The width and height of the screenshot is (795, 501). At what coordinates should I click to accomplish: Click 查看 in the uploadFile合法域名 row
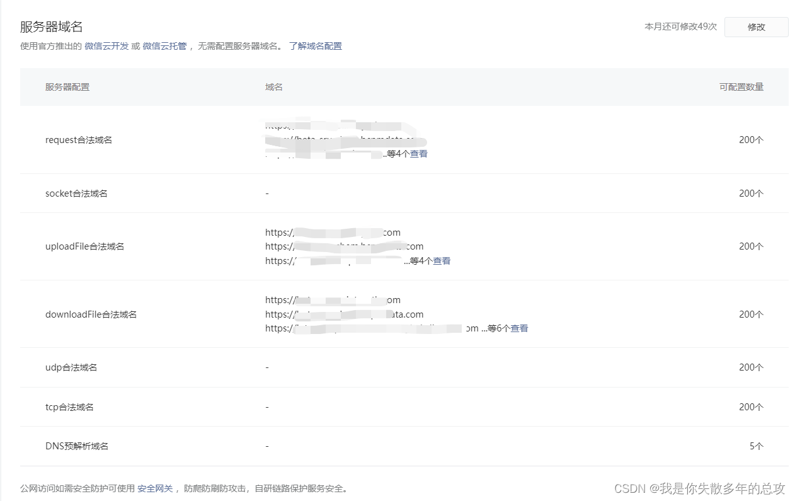(442, 260)
